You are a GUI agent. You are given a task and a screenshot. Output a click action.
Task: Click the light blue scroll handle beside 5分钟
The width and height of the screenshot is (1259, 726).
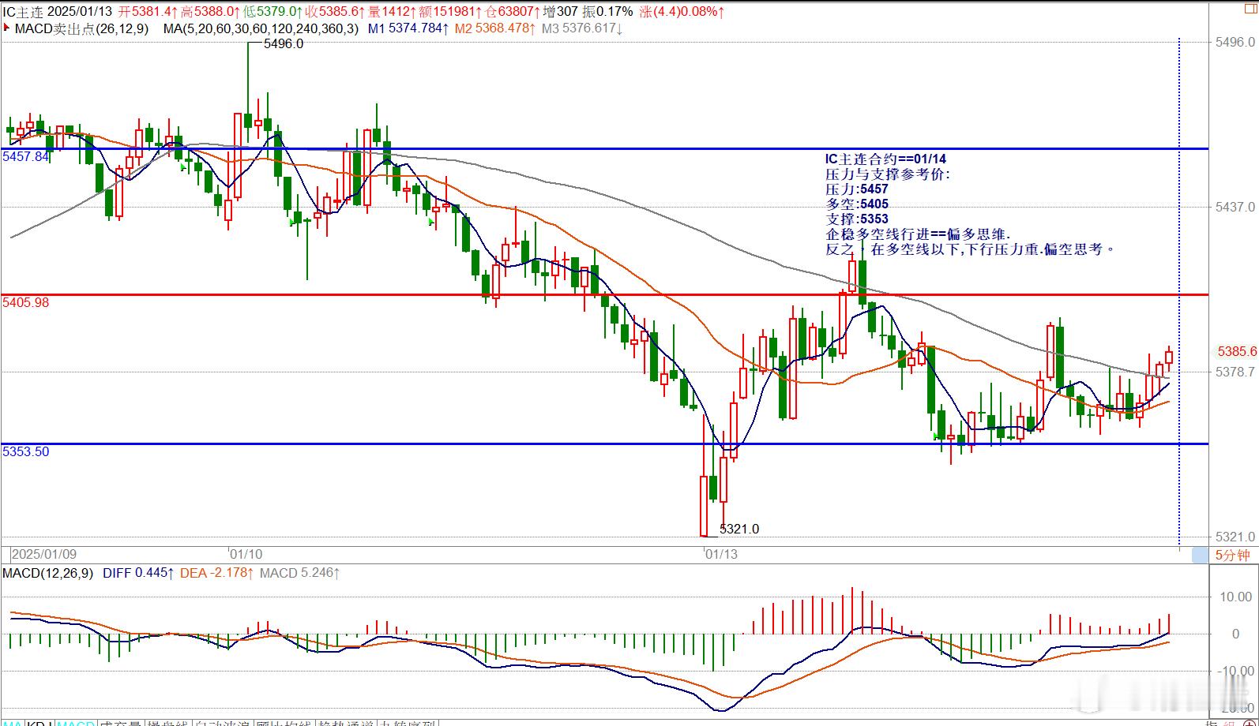[1199, 555]
